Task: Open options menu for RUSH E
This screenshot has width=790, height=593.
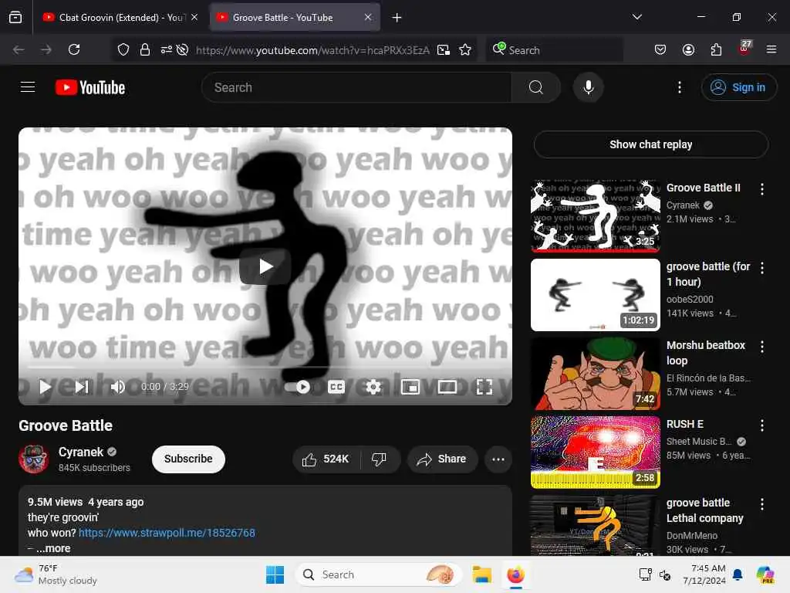Action: [x=761, y=425]
